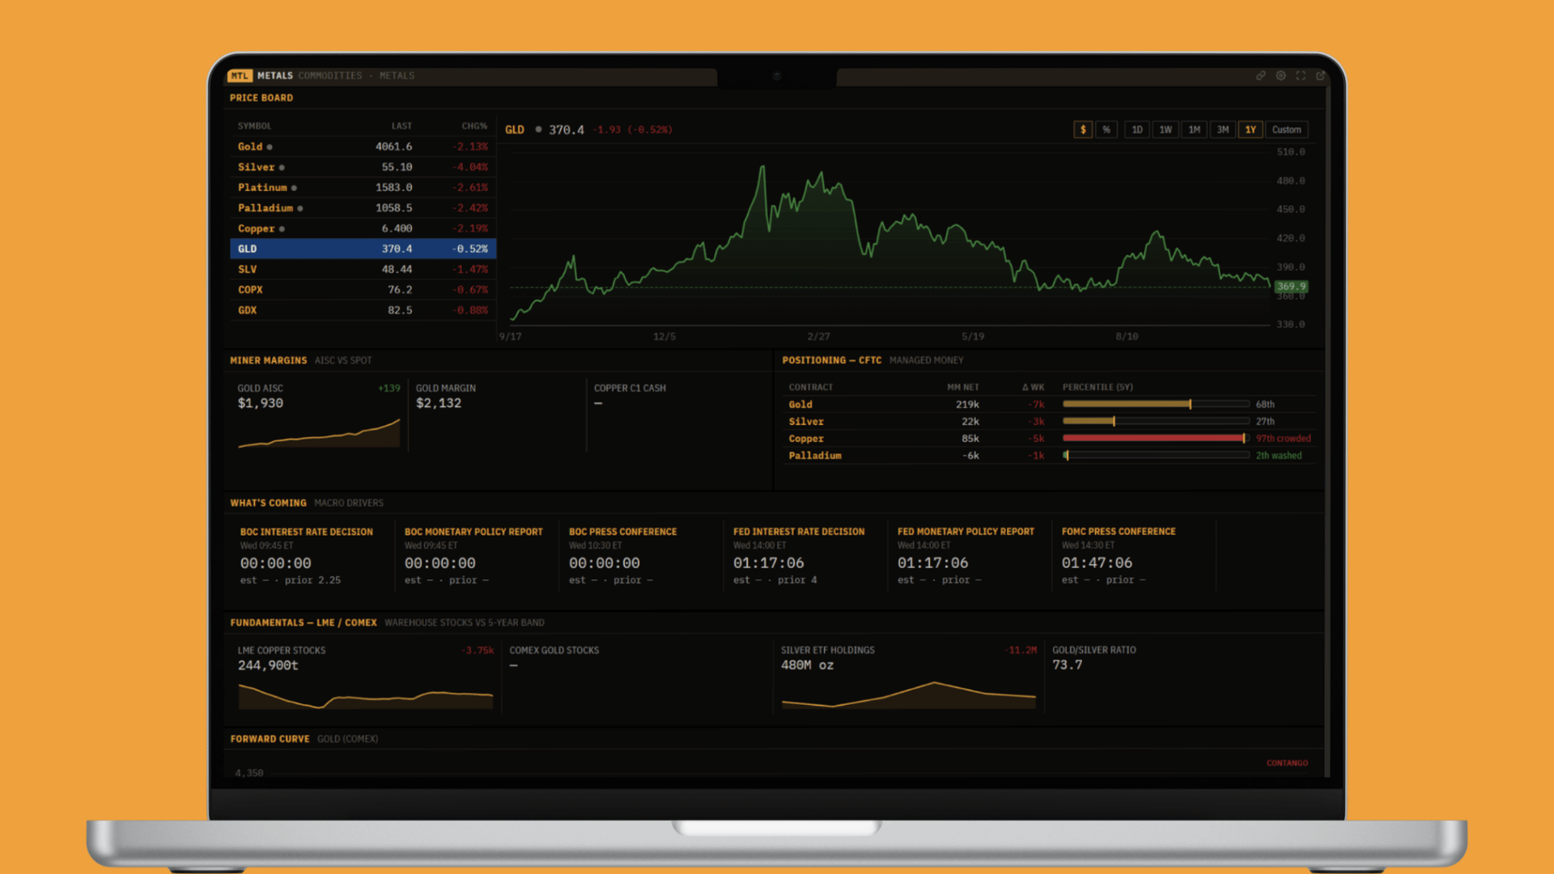
Task: Select the Platinum row in price board
Action: point(363,187)
